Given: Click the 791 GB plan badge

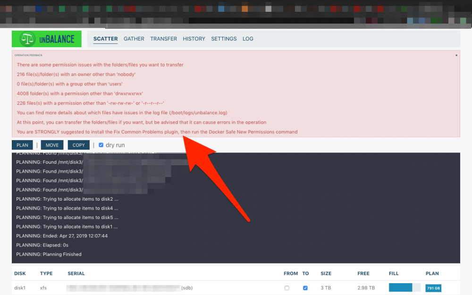Looking at the screenshot, I should pyautogui.click(x=433, y=288).
